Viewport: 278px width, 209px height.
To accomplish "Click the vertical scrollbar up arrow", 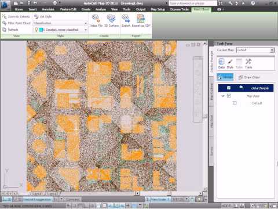I will click(205, 43).
